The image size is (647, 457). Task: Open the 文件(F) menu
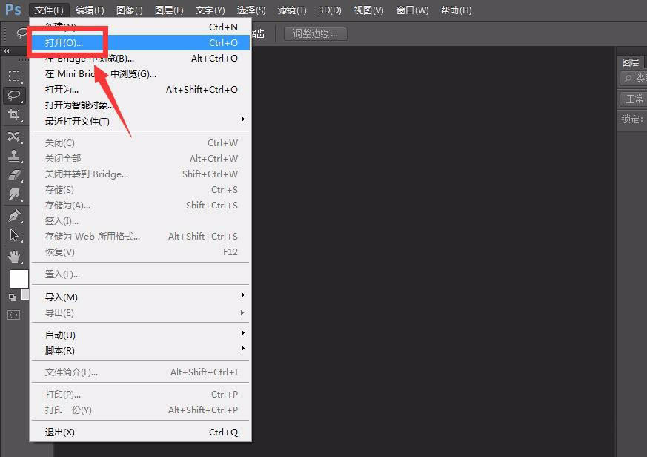point(49,10)
